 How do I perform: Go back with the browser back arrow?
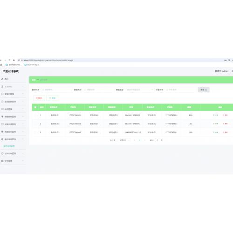[x=1, y=60]
